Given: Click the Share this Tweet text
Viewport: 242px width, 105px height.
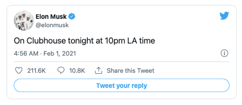Looking at the screenshot, I should coord(130,70).
